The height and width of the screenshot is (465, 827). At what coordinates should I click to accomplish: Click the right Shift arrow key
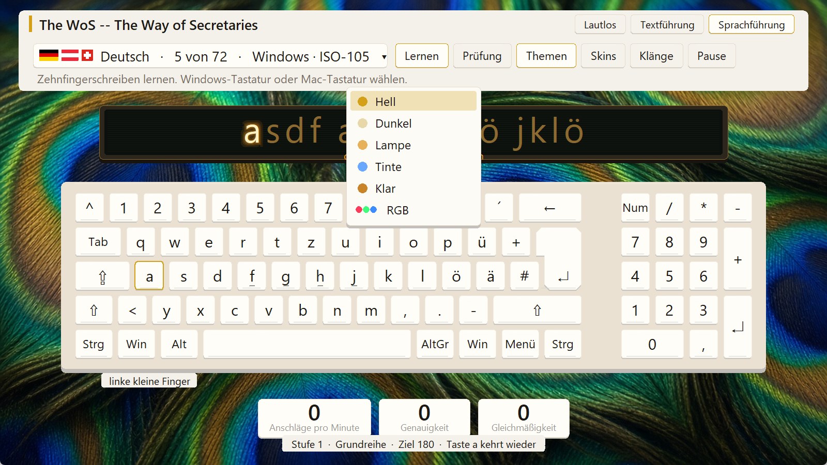tap(537, 310)
